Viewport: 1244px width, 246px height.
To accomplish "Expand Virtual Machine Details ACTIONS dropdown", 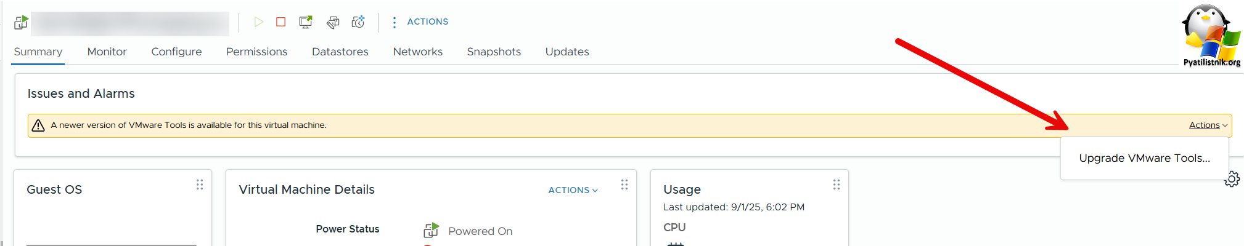I will pyautogui.click(x=573, y=190).
